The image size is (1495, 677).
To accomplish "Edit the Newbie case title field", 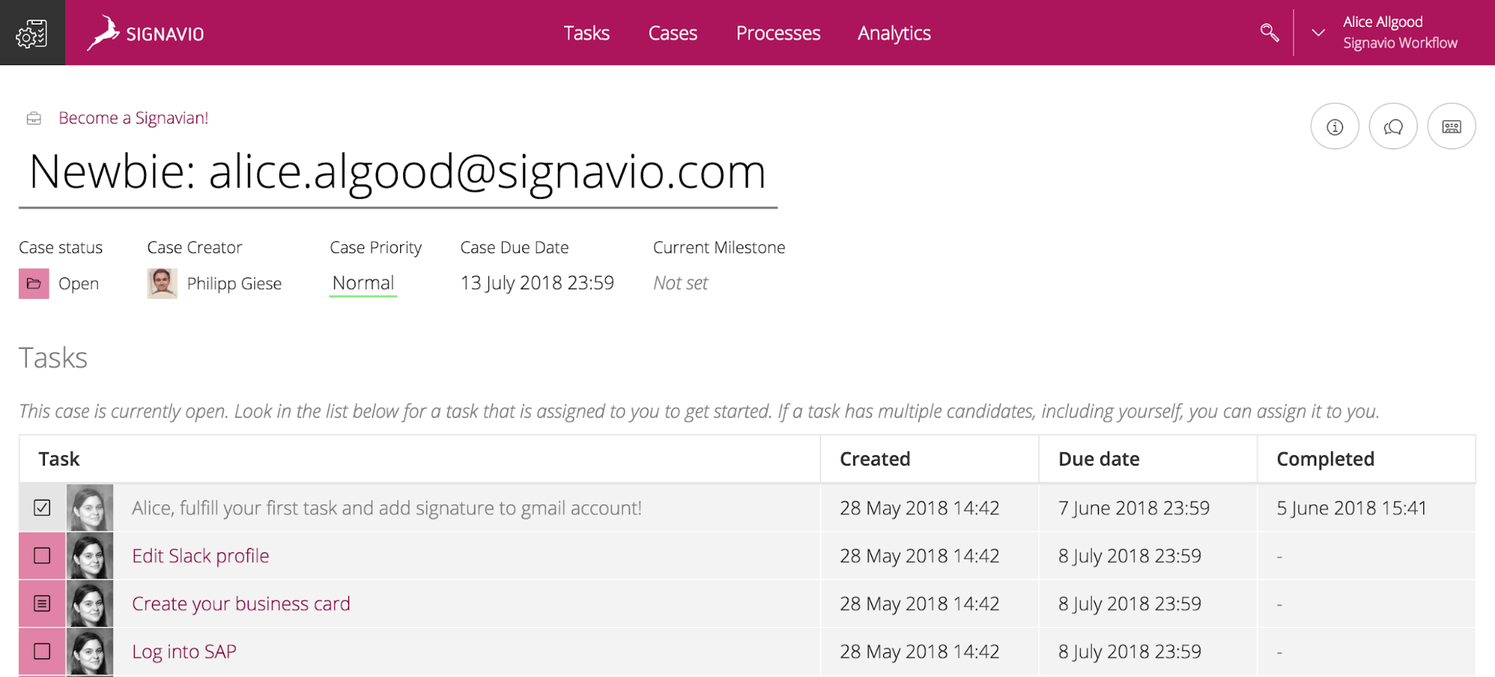I will 398,172.
